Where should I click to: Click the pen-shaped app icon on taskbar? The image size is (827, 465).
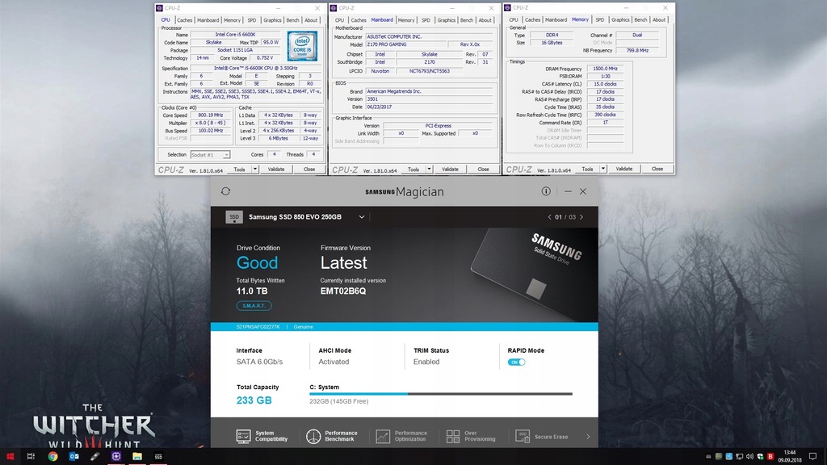click(95, 456)
